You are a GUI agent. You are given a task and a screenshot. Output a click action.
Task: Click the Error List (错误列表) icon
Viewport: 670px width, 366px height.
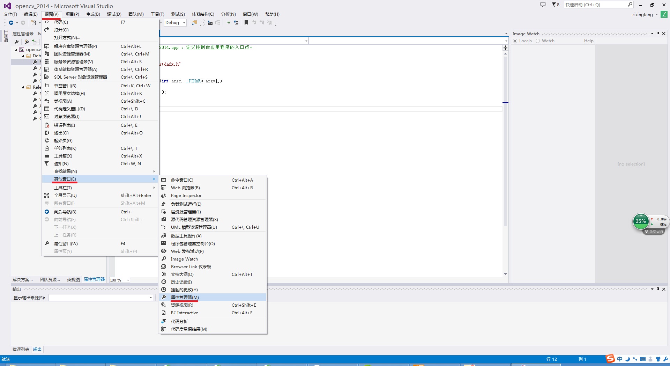47,125
